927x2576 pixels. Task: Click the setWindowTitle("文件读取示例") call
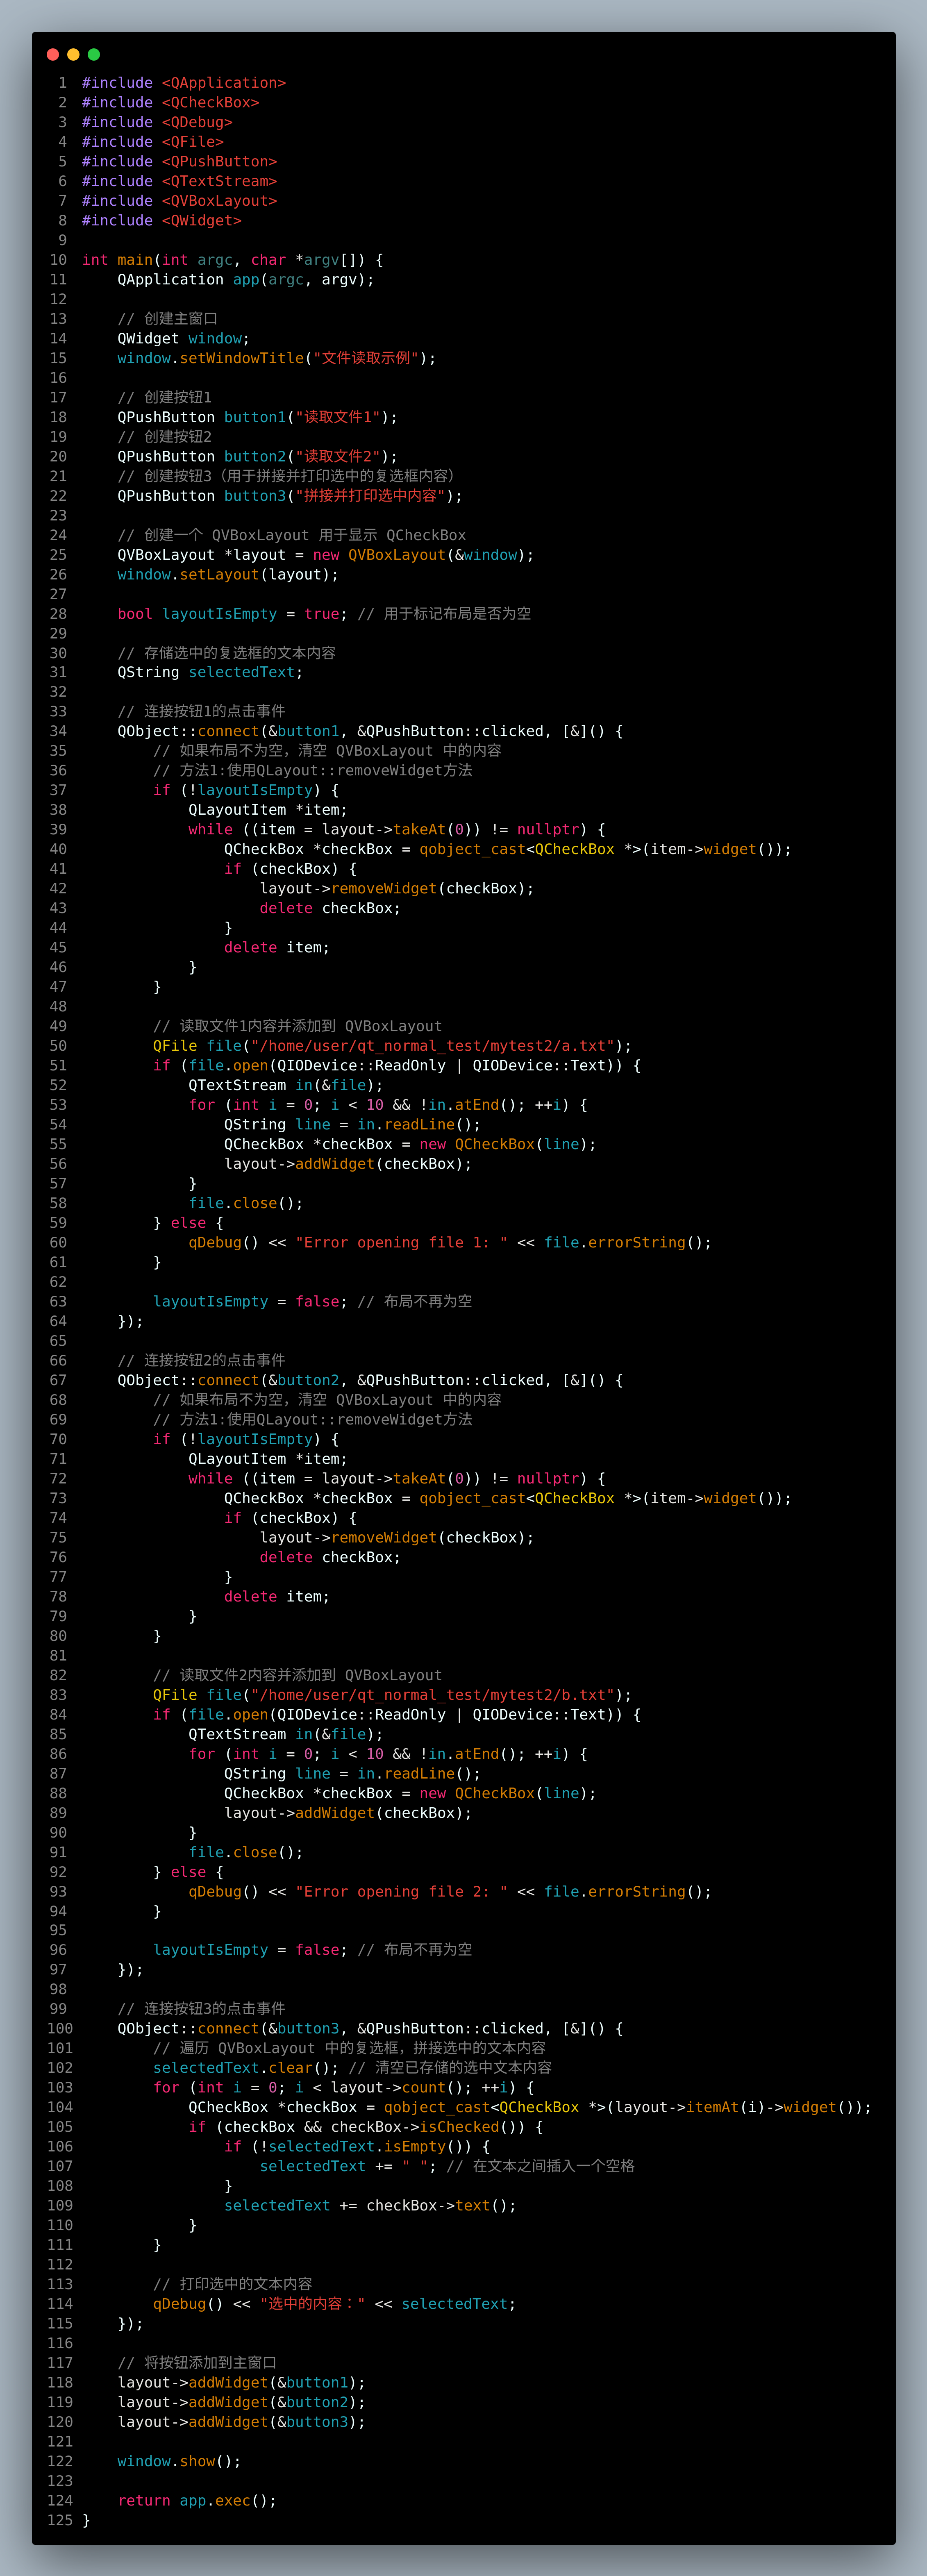click(277, 358)
